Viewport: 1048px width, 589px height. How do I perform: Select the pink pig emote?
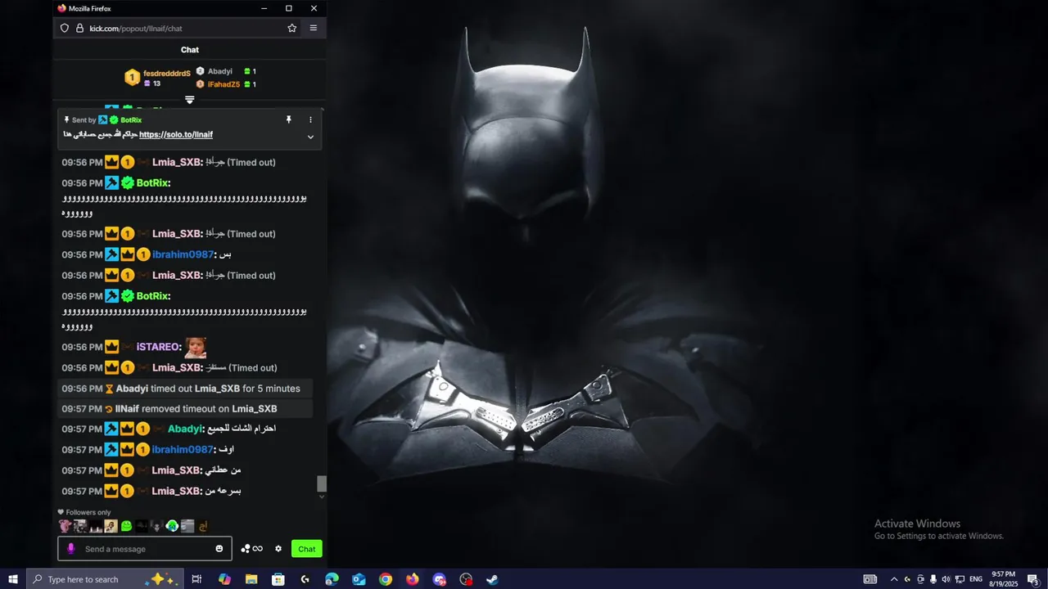click(x=65, y=526)
